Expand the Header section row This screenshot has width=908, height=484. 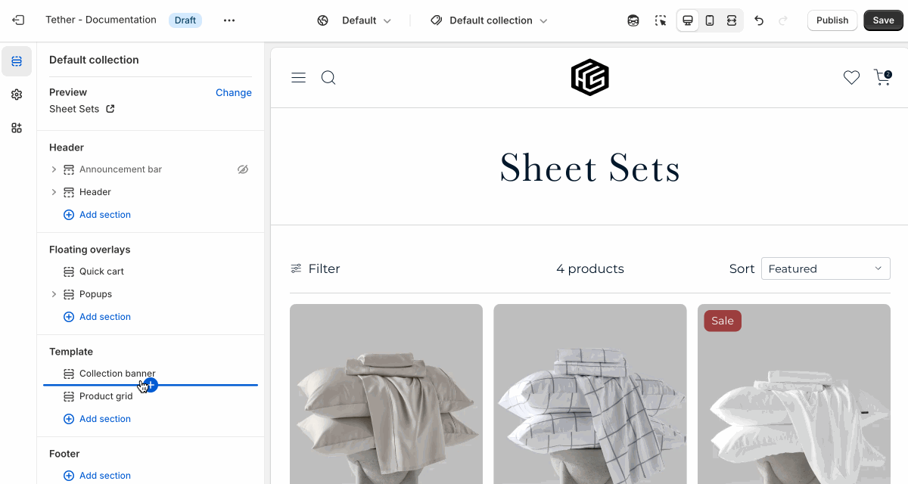pos(54,192)
